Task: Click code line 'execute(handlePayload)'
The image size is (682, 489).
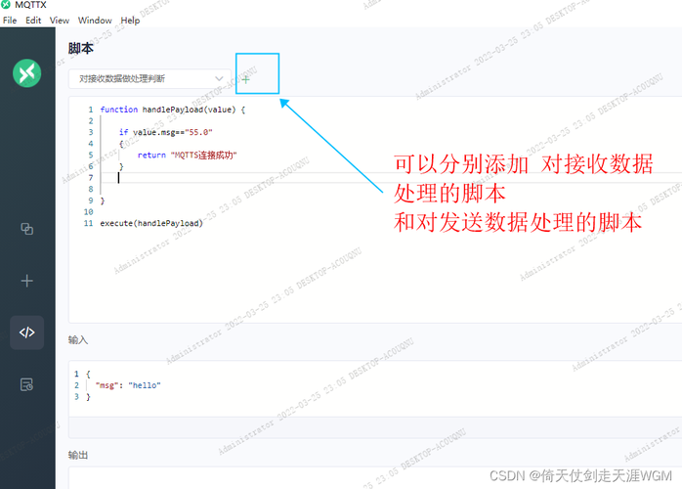Action: click(151, 223)
